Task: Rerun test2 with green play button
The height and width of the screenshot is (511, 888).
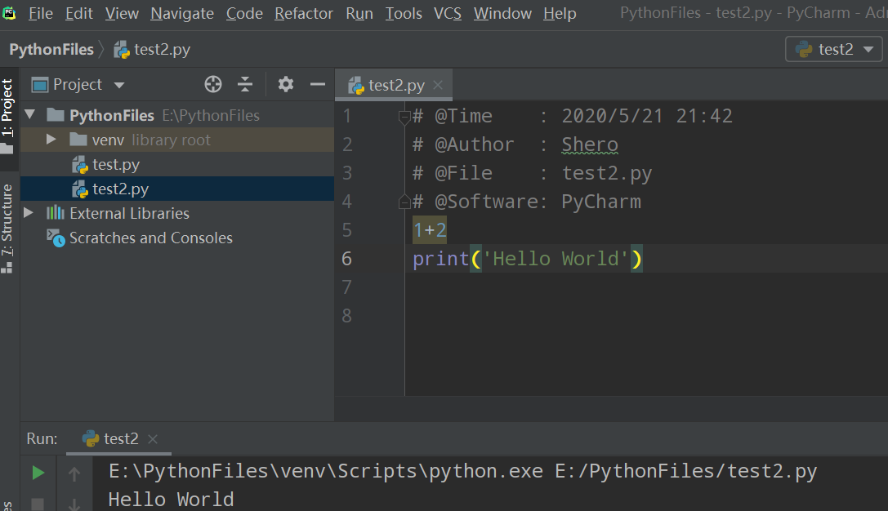Action: [x=38, y=473]
